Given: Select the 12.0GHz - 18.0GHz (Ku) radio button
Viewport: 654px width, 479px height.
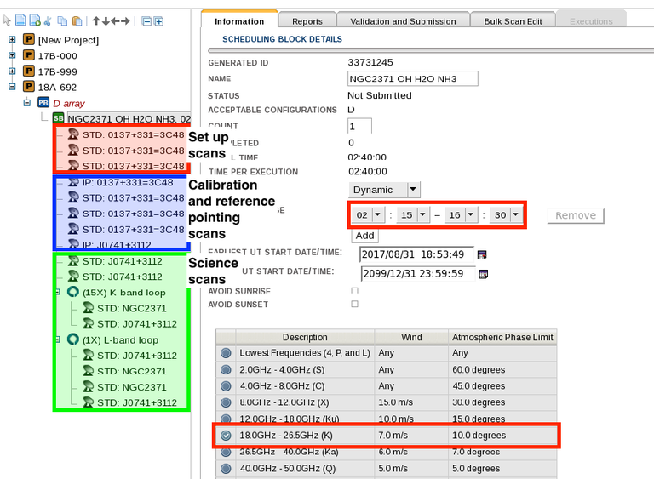Looking at the screenshot, I should tap(226, 419).
